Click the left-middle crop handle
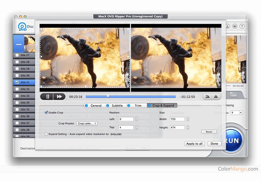261x181 pixels. [x=41, y=57]
